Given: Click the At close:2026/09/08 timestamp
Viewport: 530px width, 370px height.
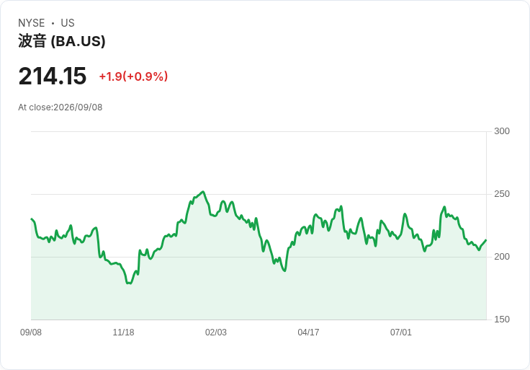Looking at the screenshot, I should [x=60, y=107].
